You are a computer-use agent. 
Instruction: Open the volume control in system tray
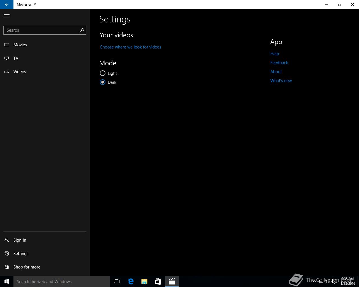click(x=328, y=281)
